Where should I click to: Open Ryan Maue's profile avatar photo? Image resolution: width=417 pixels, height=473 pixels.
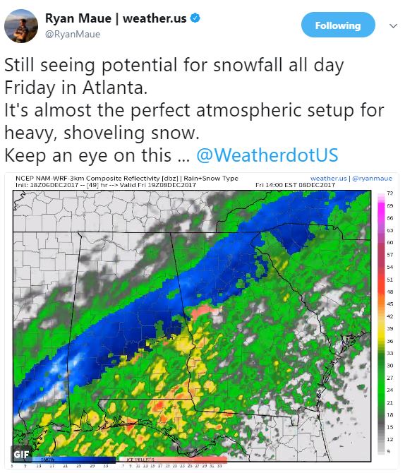(21, 26)
